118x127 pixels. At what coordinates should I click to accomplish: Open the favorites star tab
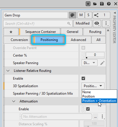coord(11,32)
